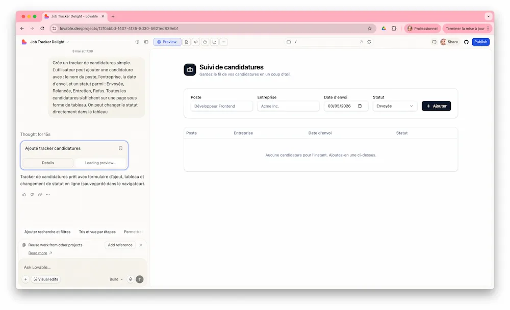Open the Details tab in card
The image size is (510, 310).
pos(48,163)
